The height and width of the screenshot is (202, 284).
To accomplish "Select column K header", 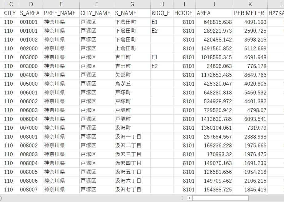I will [x=250, y=4].
